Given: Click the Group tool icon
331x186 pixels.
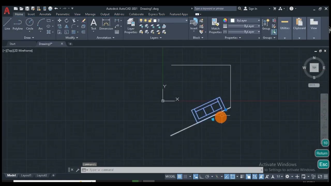Looking at the screenshot, I should pos(266,25).
